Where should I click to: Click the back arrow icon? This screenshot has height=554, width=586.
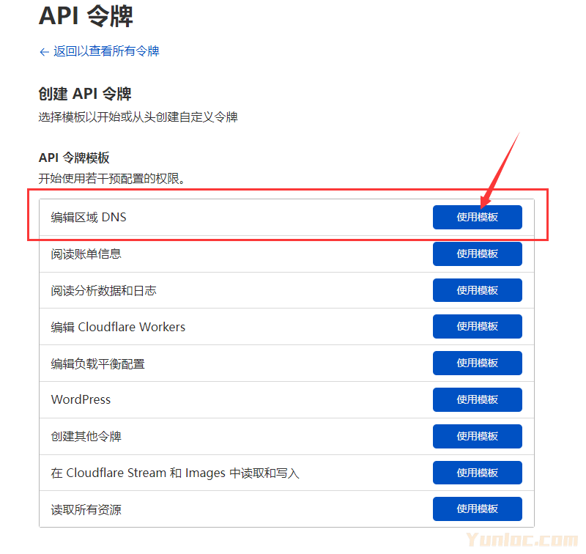pos(43,51)
